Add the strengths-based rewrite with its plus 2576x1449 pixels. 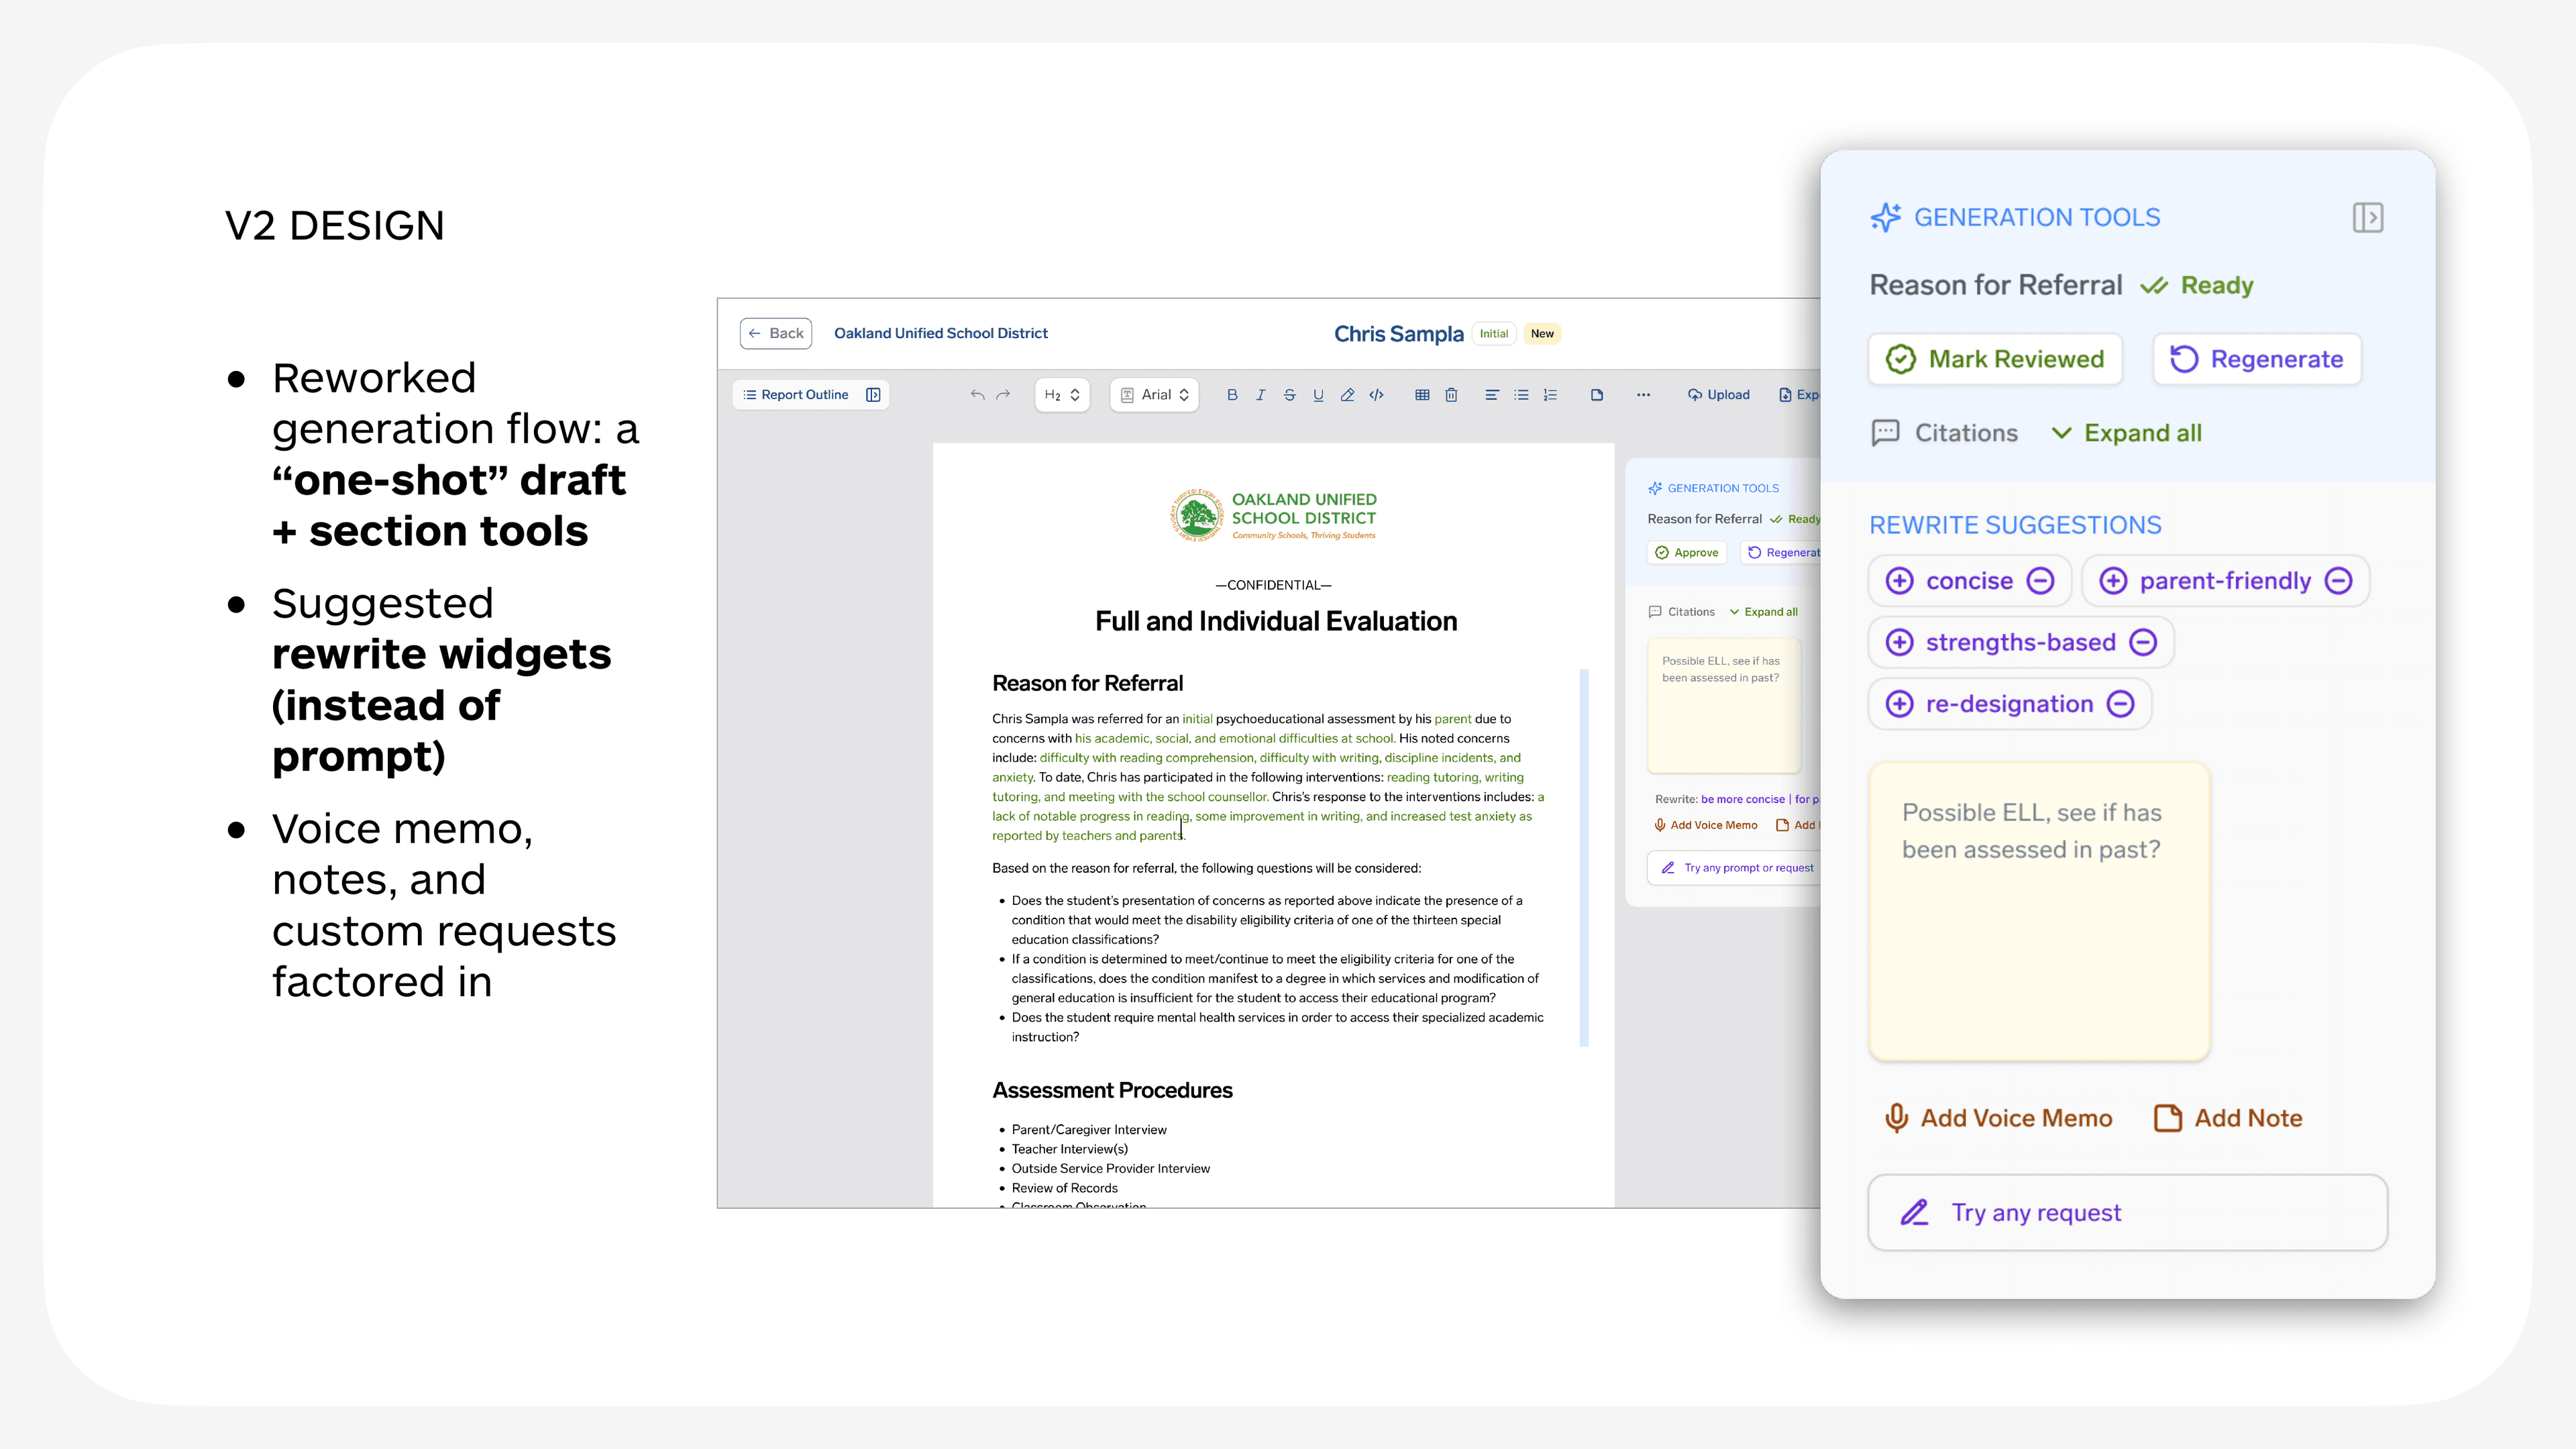coord(1899,642)
